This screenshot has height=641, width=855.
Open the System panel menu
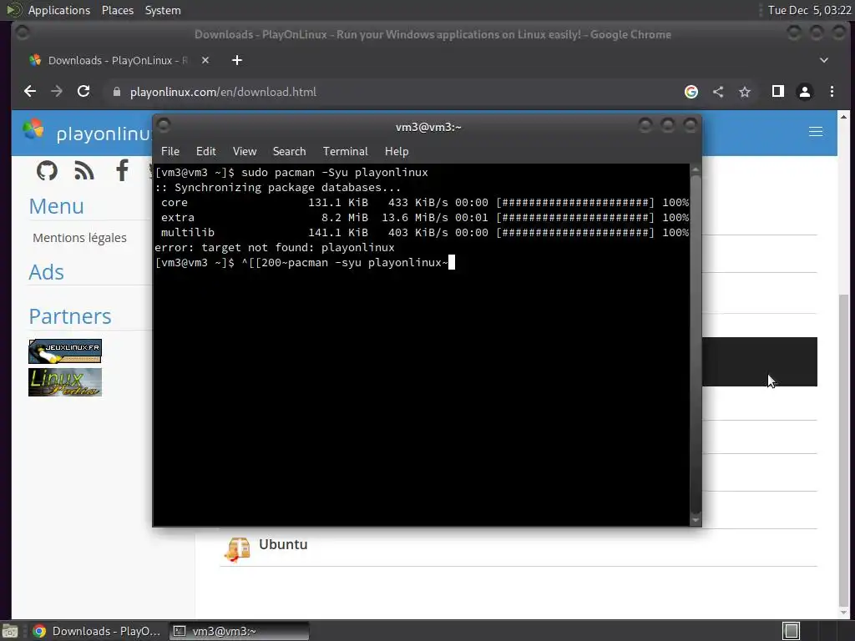tap(163, 10)
